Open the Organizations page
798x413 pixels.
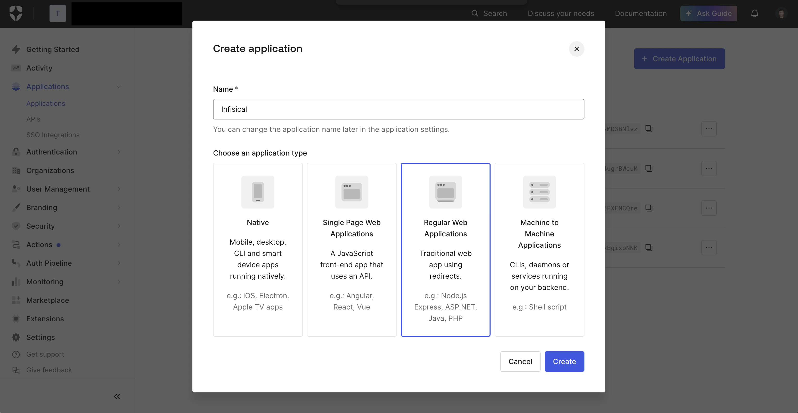[x=50, y=170]
